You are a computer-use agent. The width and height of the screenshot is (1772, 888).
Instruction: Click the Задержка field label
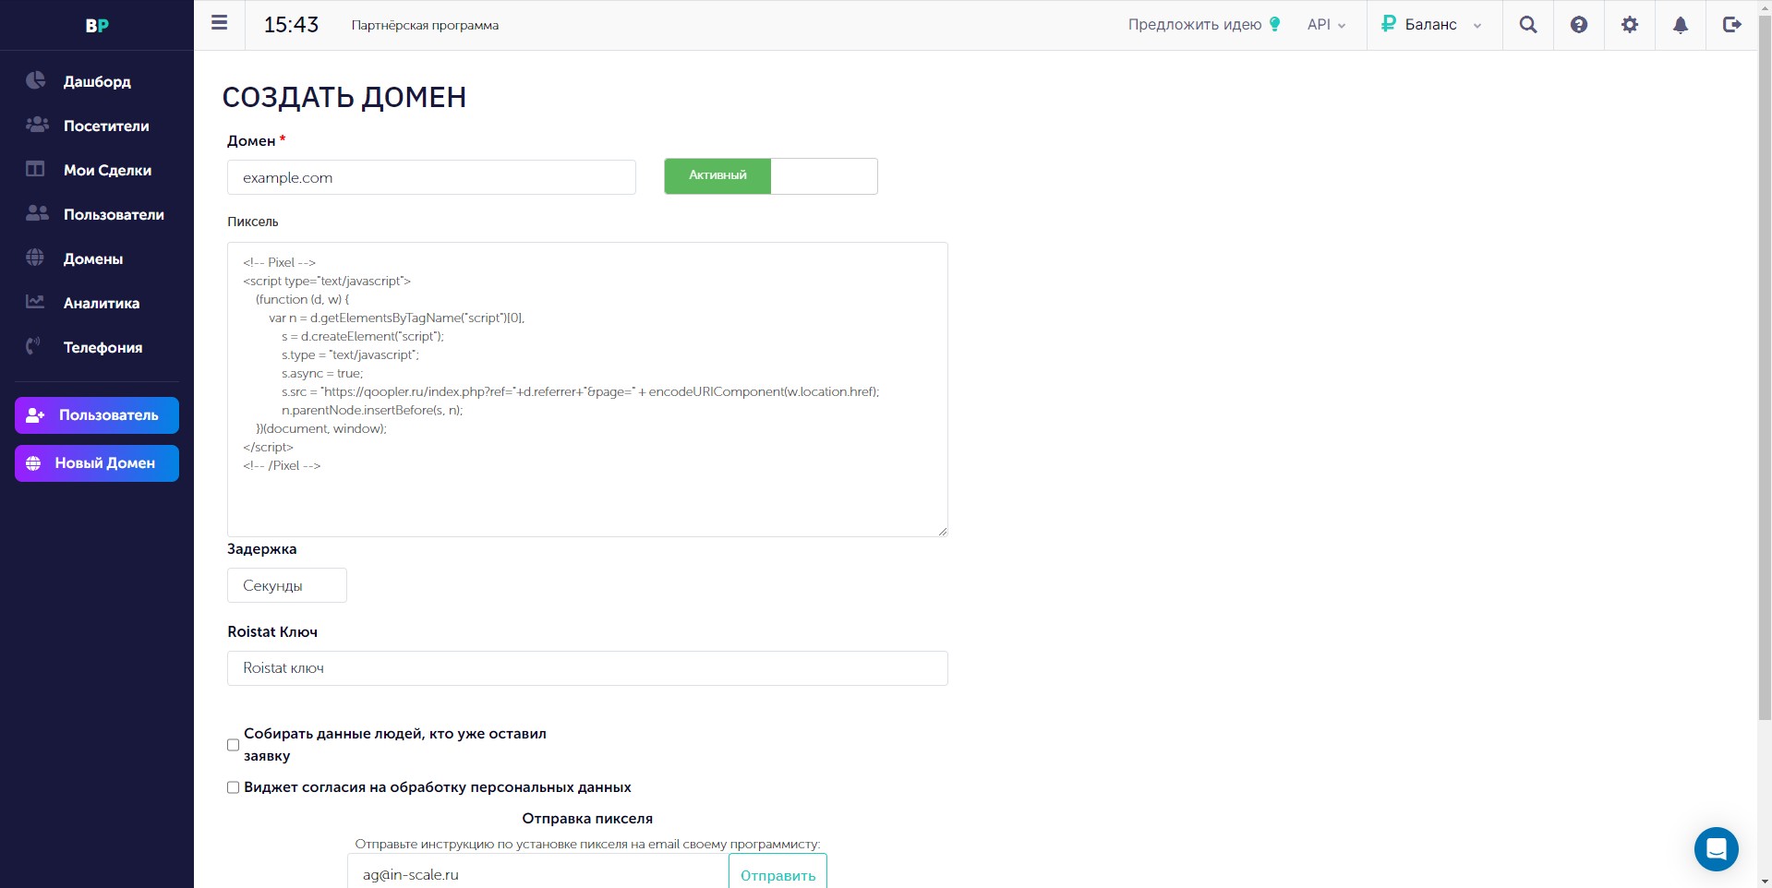click(x=262, y=549)
